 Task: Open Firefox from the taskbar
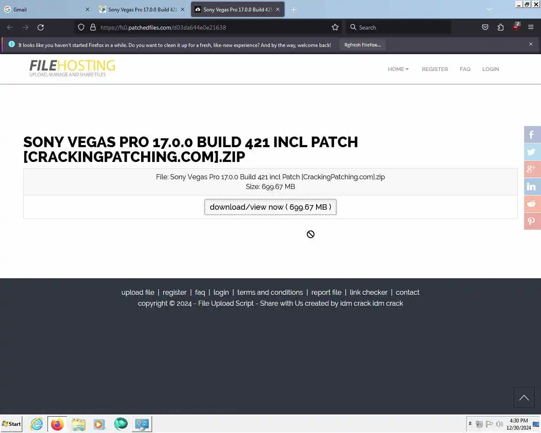57,424
